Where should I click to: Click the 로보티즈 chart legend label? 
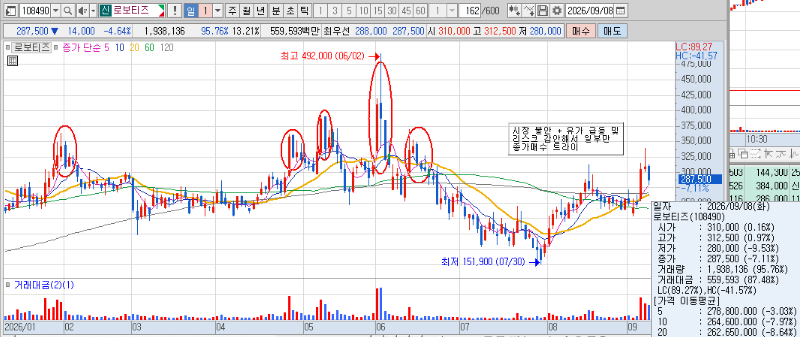coord(32,48)
